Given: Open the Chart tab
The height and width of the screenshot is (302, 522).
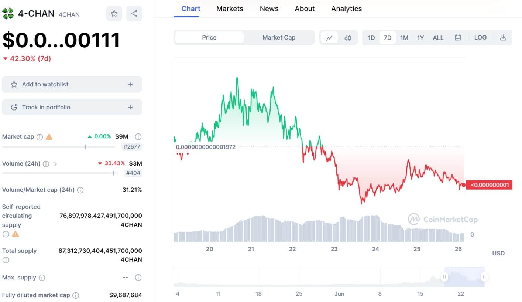Looking at the screenshot, I should pyautogui.click(x=191, y=9).
